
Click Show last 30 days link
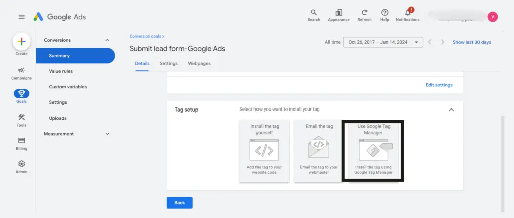tap(472, 42)
